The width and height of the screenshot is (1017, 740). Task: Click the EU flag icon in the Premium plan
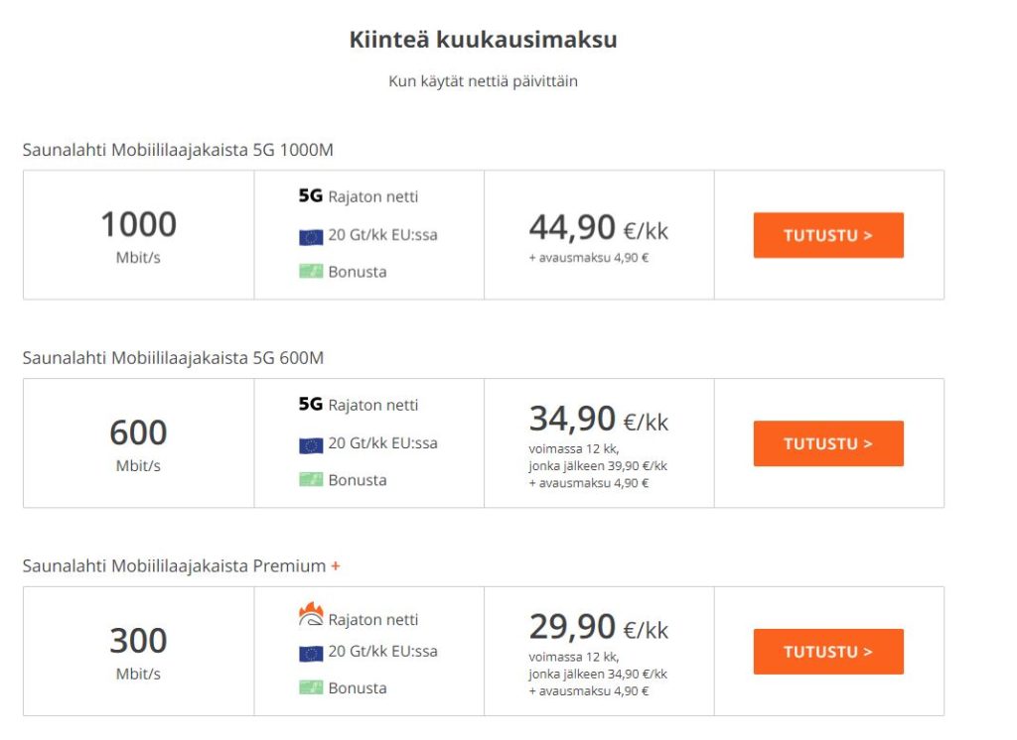point(311,653)
